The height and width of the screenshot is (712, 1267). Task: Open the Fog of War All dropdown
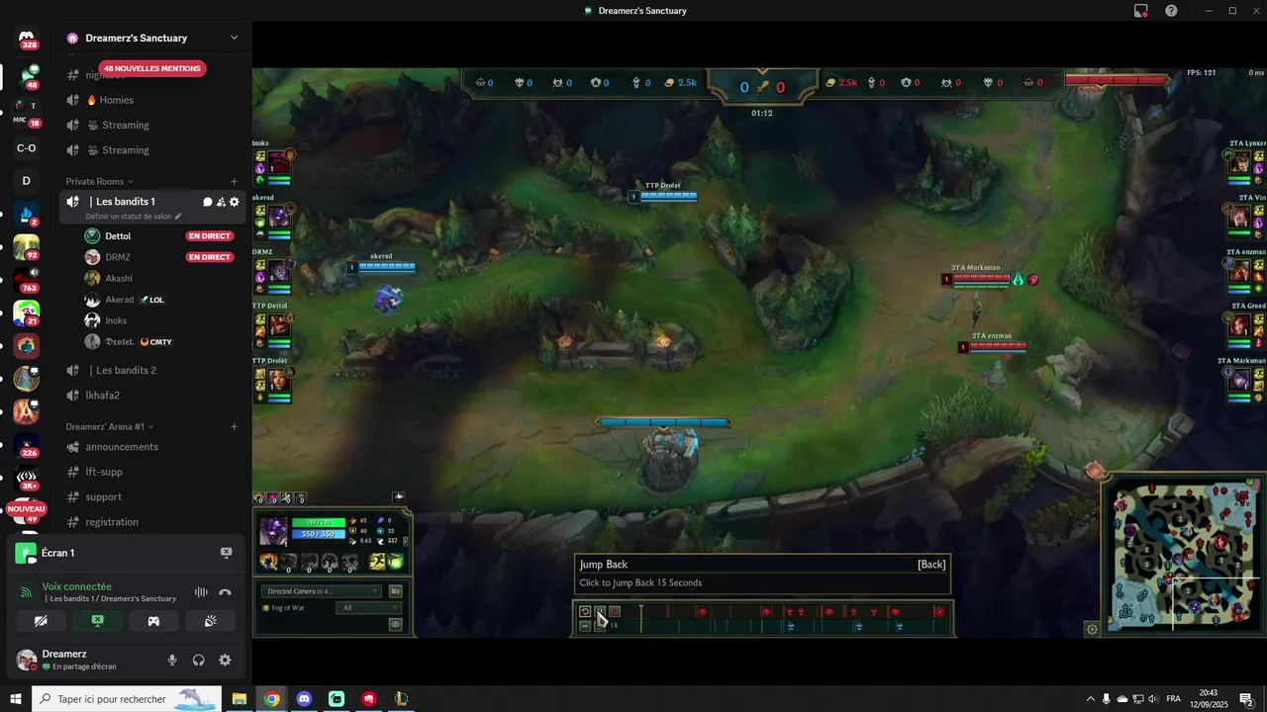369,608
